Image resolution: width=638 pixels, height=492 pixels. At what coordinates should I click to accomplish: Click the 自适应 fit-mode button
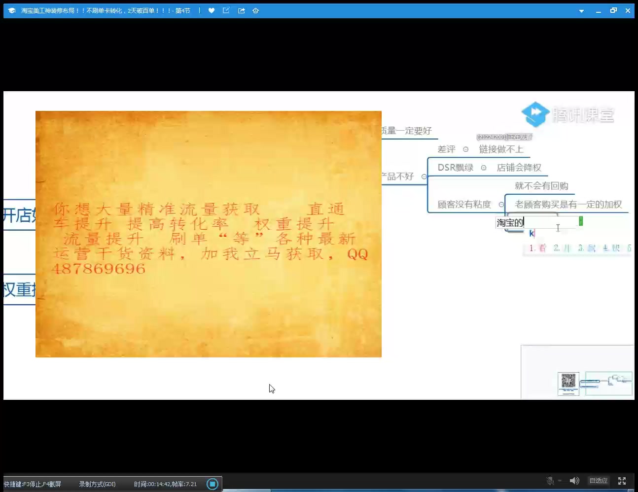tap(599, 481)
